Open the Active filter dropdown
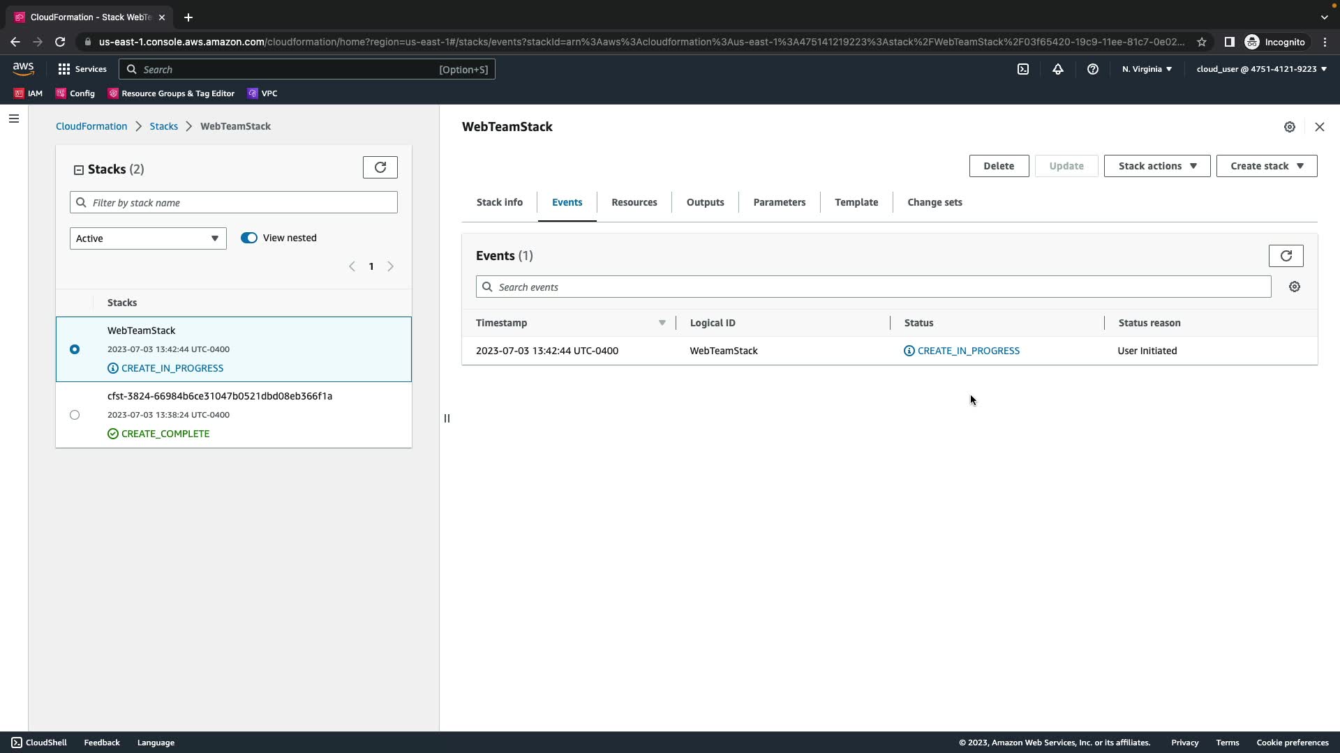This screenshot has width=1340, height=753. pyautogui.click(x=148, y=238)
